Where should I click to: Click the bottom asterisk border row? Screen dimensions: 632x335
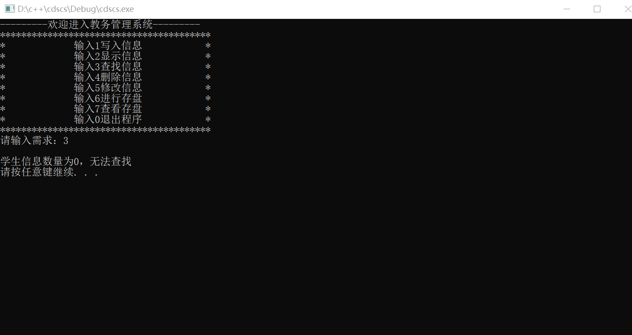pyautogui.click(x=105, y=130)
